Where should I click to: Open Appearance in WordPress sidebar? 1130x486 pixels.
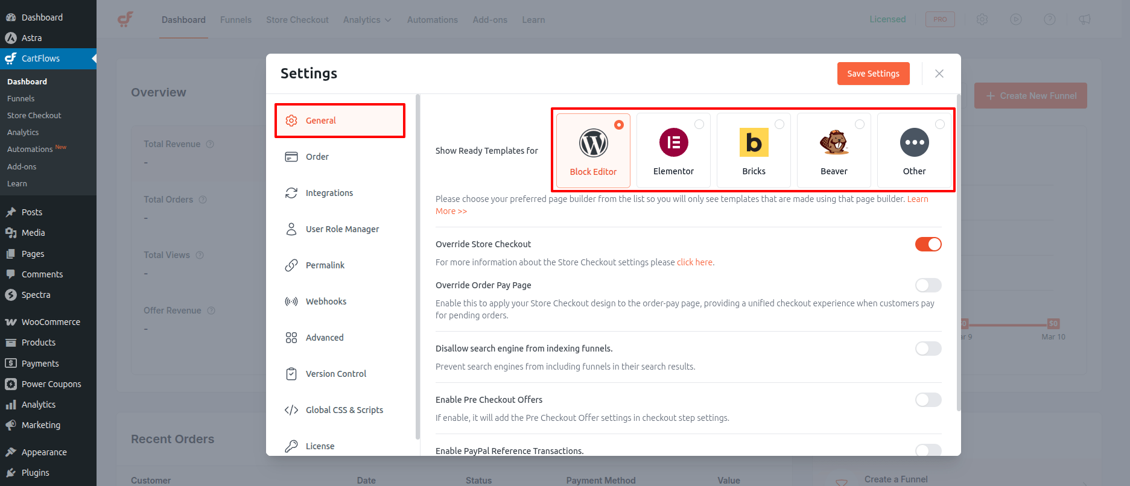click(x=48, y=452)
